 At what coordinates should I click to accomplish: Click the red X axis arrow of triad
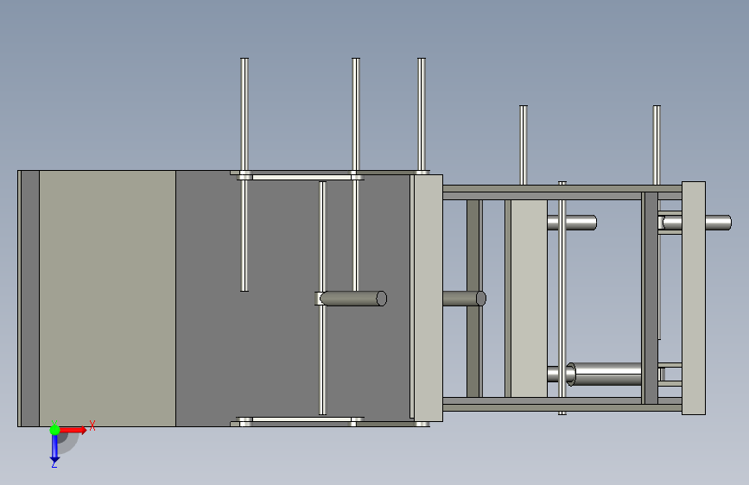(x=73, y=430)
